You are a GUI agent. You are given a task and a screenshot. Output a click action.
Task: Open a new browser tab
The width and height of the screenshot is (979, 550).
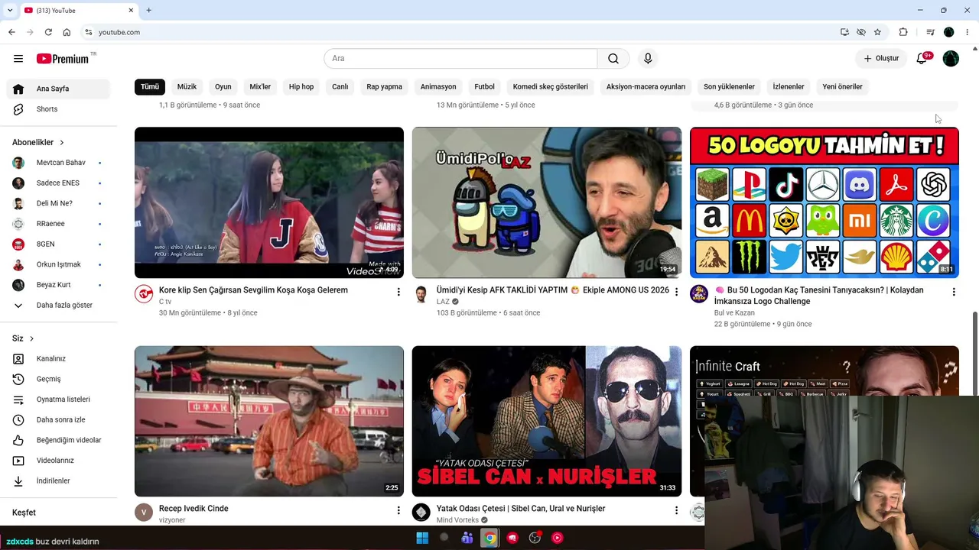click(x=148, y=11)
